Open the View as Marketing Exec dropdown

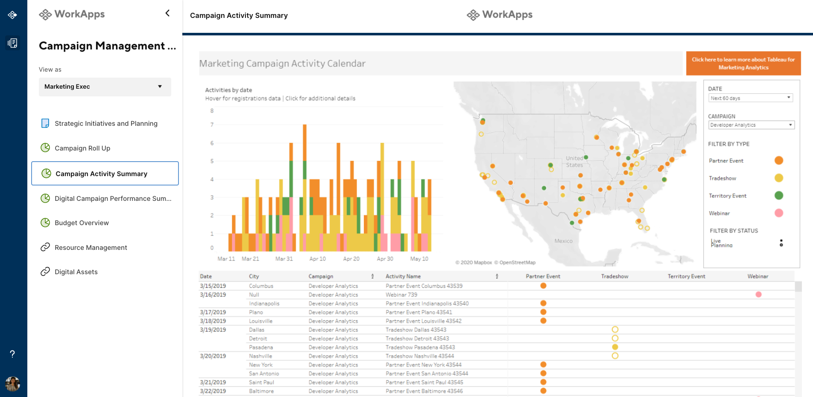(x=105, y=87)
